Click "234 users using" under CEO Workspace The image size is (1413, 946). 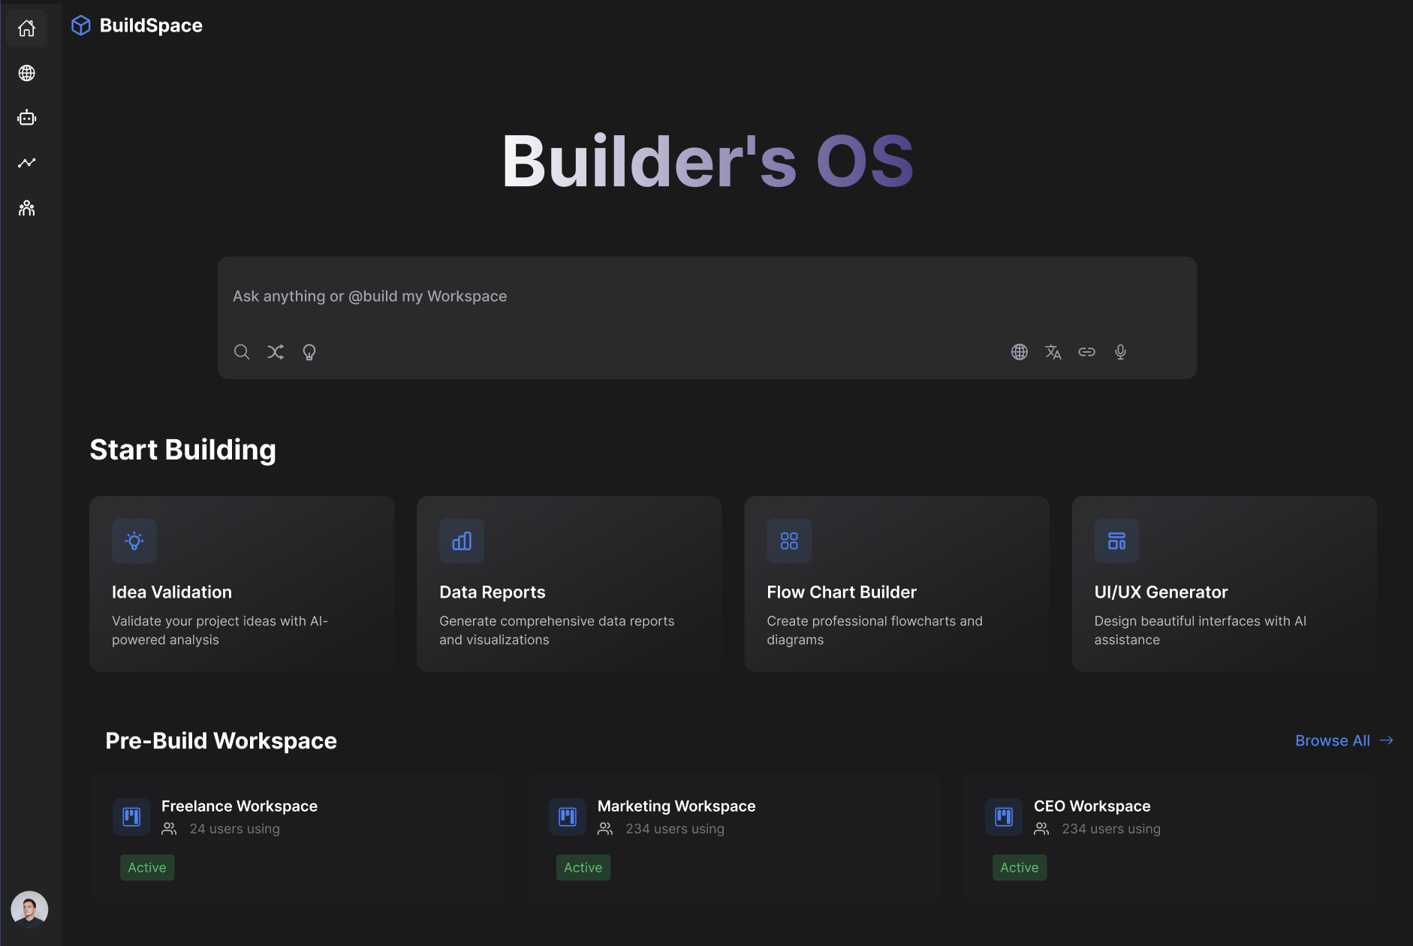pyautogui.click(x=1111, y=829)
